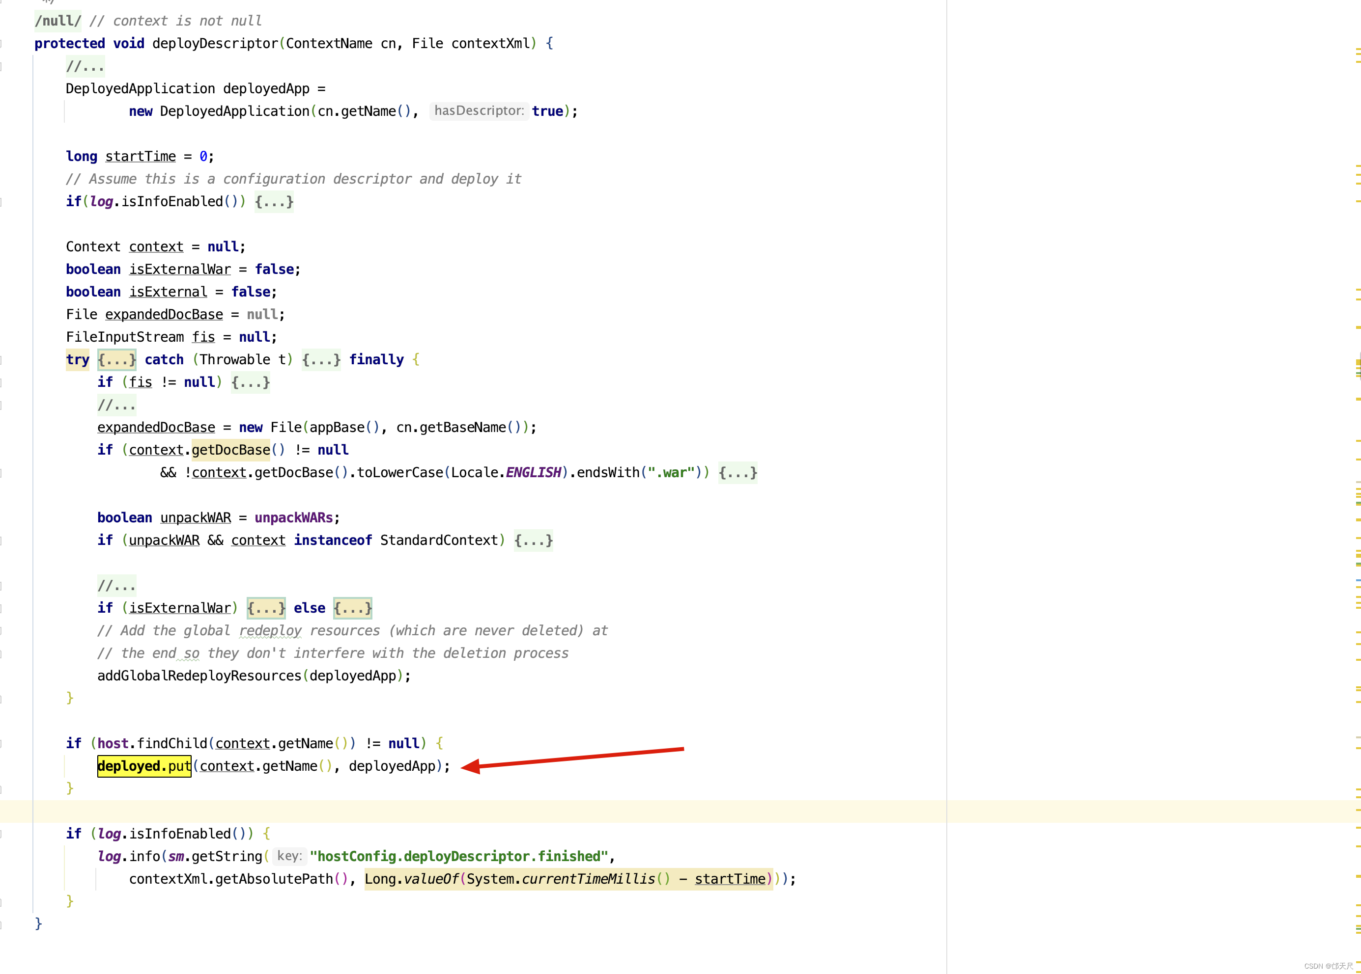The width and height of the screenshot is (1361, 974).
Task: Click the finally keyword
Action: pos(376,360)
